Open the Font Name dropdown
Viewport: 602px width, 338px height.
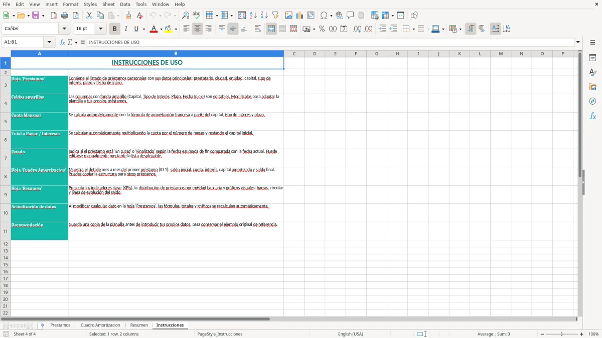coord(64,29)
